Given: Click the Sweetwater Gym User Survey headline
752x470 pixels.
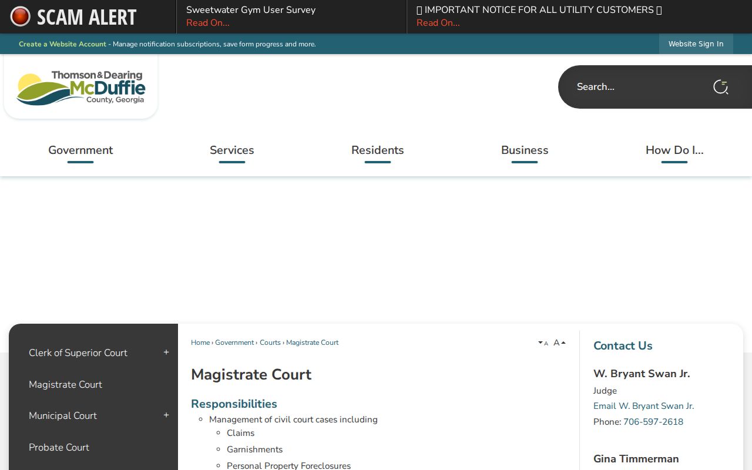Looking at the screenshot, I should (251, 10).
